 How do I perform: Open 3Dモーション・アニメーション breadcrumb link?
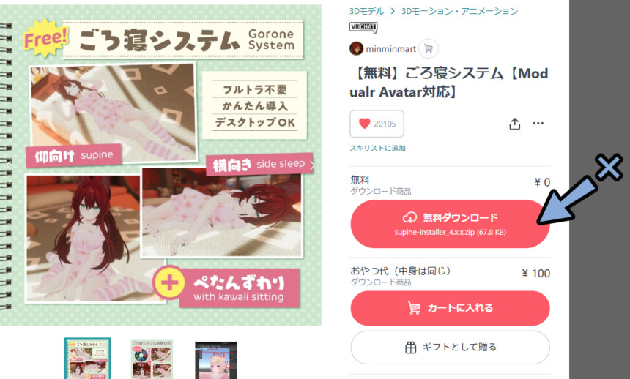pos(459,11)
